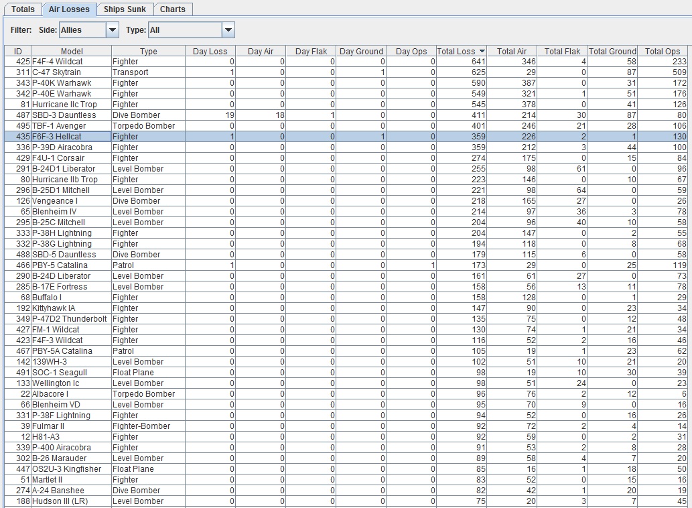The width and height of the screenshot is (692, 508).
Task: Click the Type combo box showing All
Action: tap(191, 30)
